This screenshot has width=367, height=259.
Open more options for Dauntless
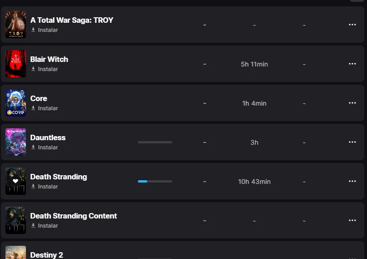coord(352,142)
